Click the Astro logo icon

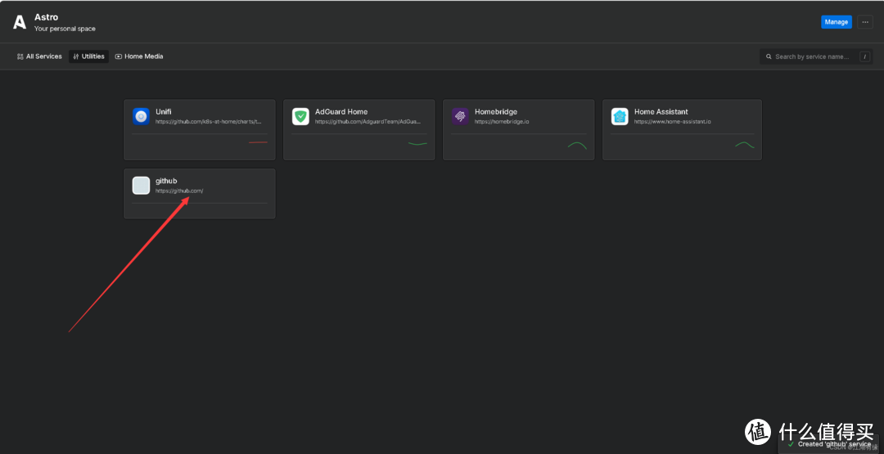(x=20, y=22)
